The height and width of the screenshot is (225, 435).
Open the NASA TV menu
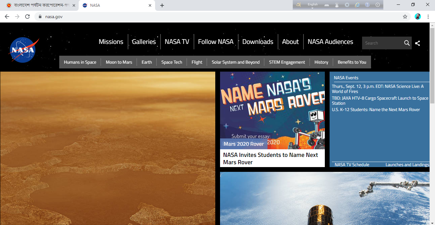coord(177,42)
